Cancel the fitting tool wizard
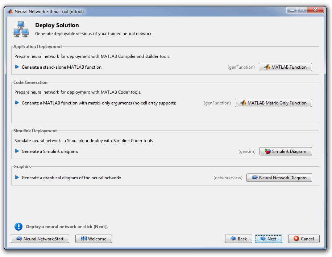The width and height of the screenshot is (332, 257). 304,239
